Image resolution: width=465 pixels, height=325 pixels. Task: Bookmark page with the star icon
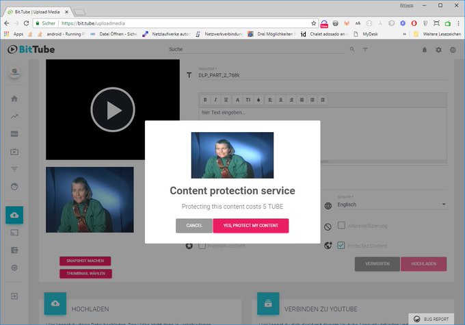click(313, 23)
